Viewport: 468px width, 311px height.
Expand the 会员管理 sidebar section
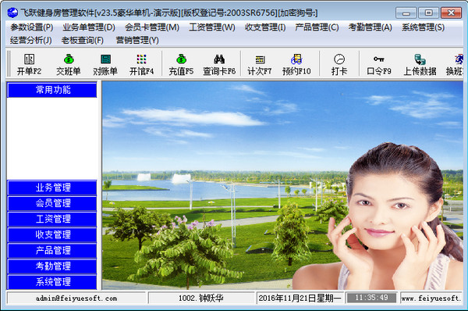click(x=52, y=203)
